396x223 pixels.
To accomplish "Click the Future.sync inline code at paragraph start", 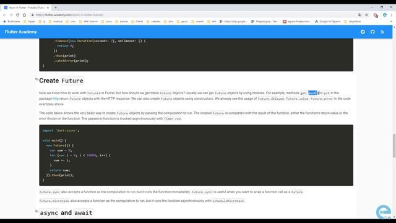I will [49, 192].
